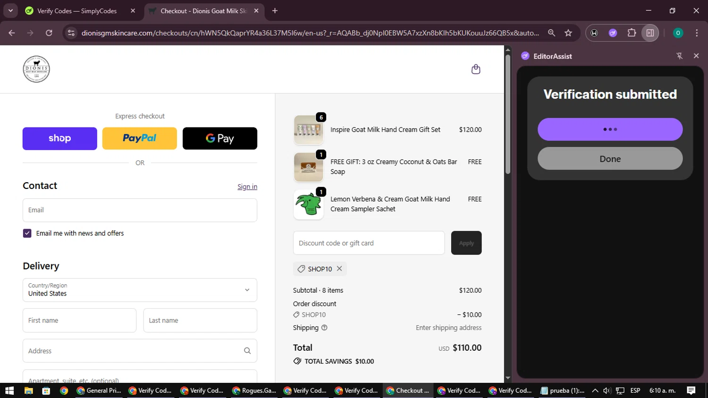Open the purple EditorAssist extension icon
This screenshot has width=708, height=398.
click(613, 33)
